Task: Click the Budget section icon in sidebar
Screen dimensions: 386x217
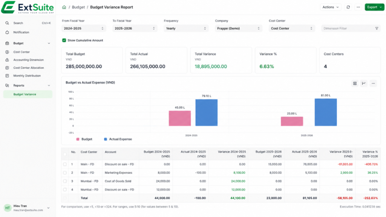Action: click(7, 43)
